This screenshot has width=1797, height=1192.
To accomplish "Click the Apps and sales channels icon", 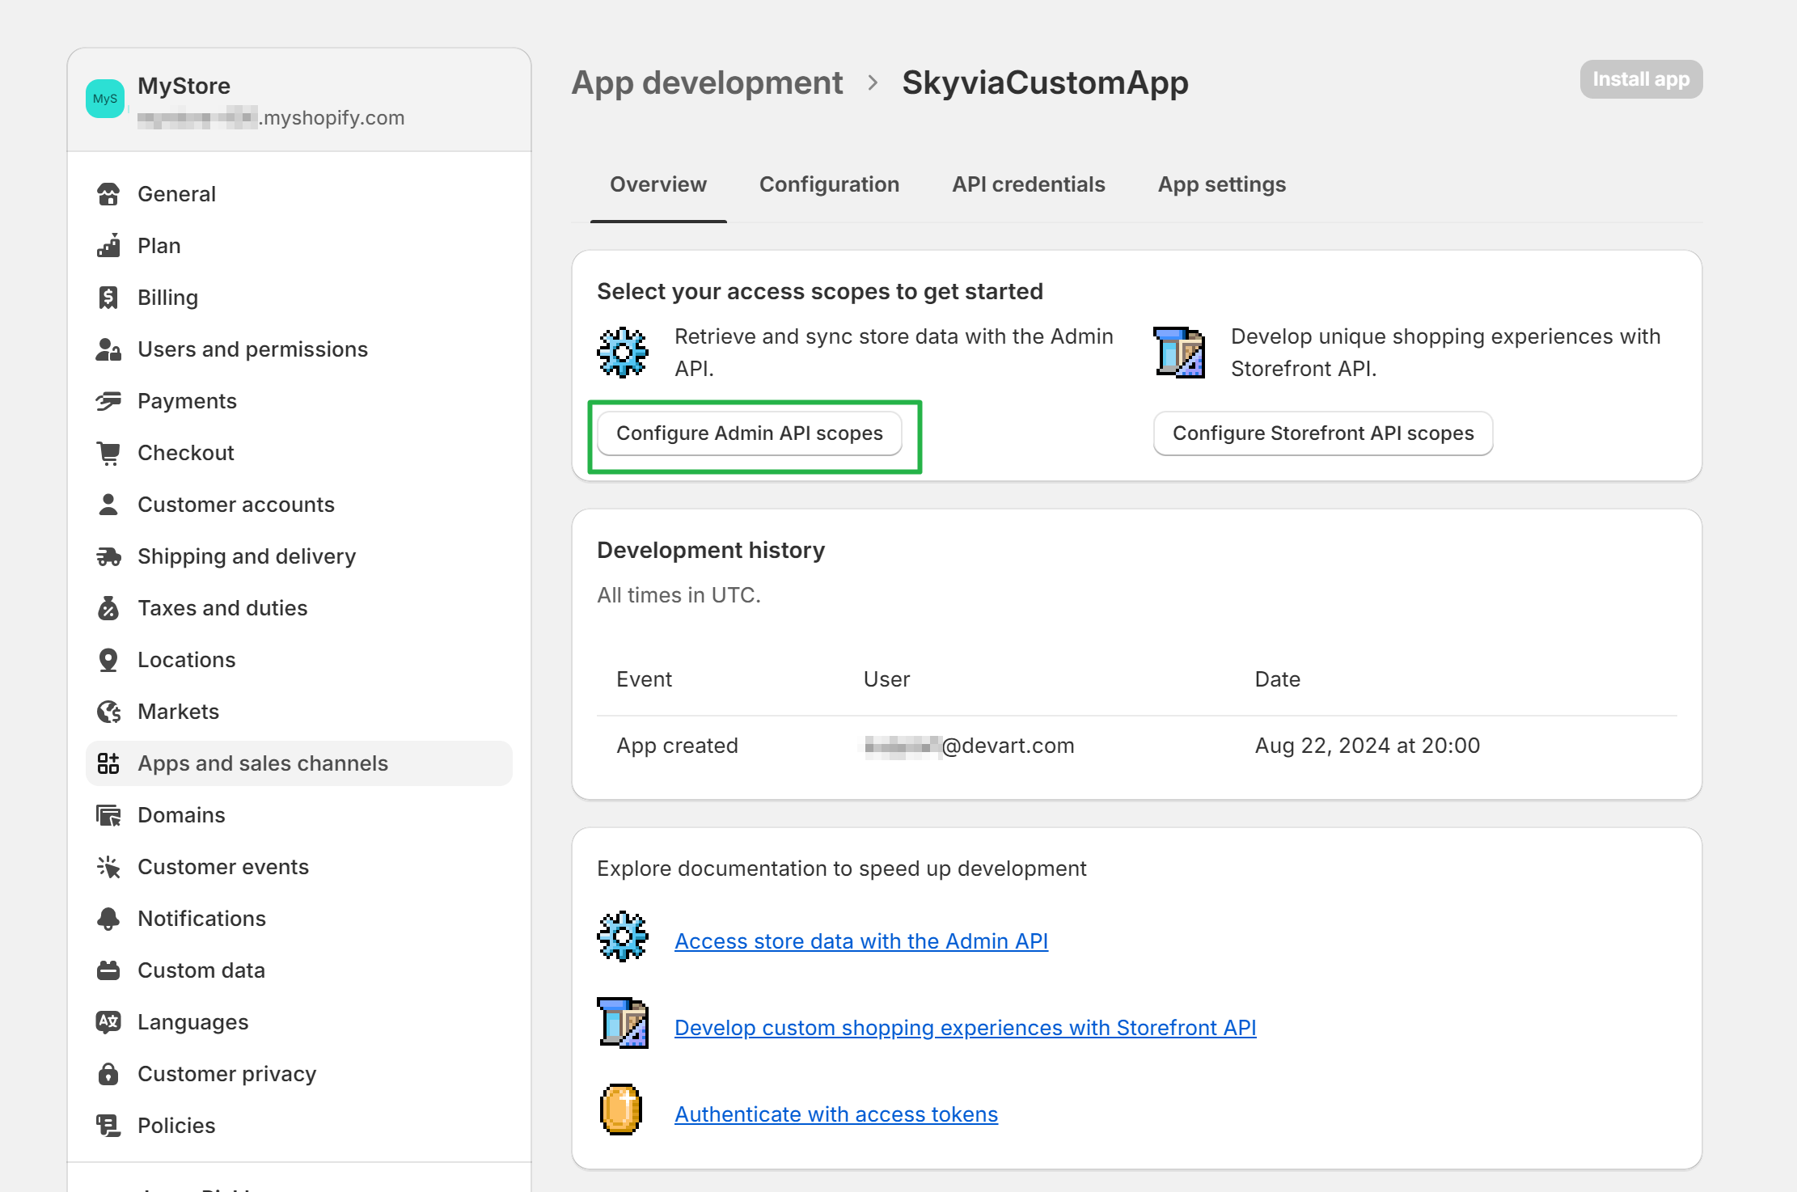I will (108, 763).
